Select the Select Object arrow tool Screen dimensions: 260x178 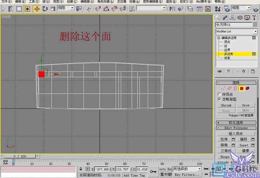[x=3, y=9]
